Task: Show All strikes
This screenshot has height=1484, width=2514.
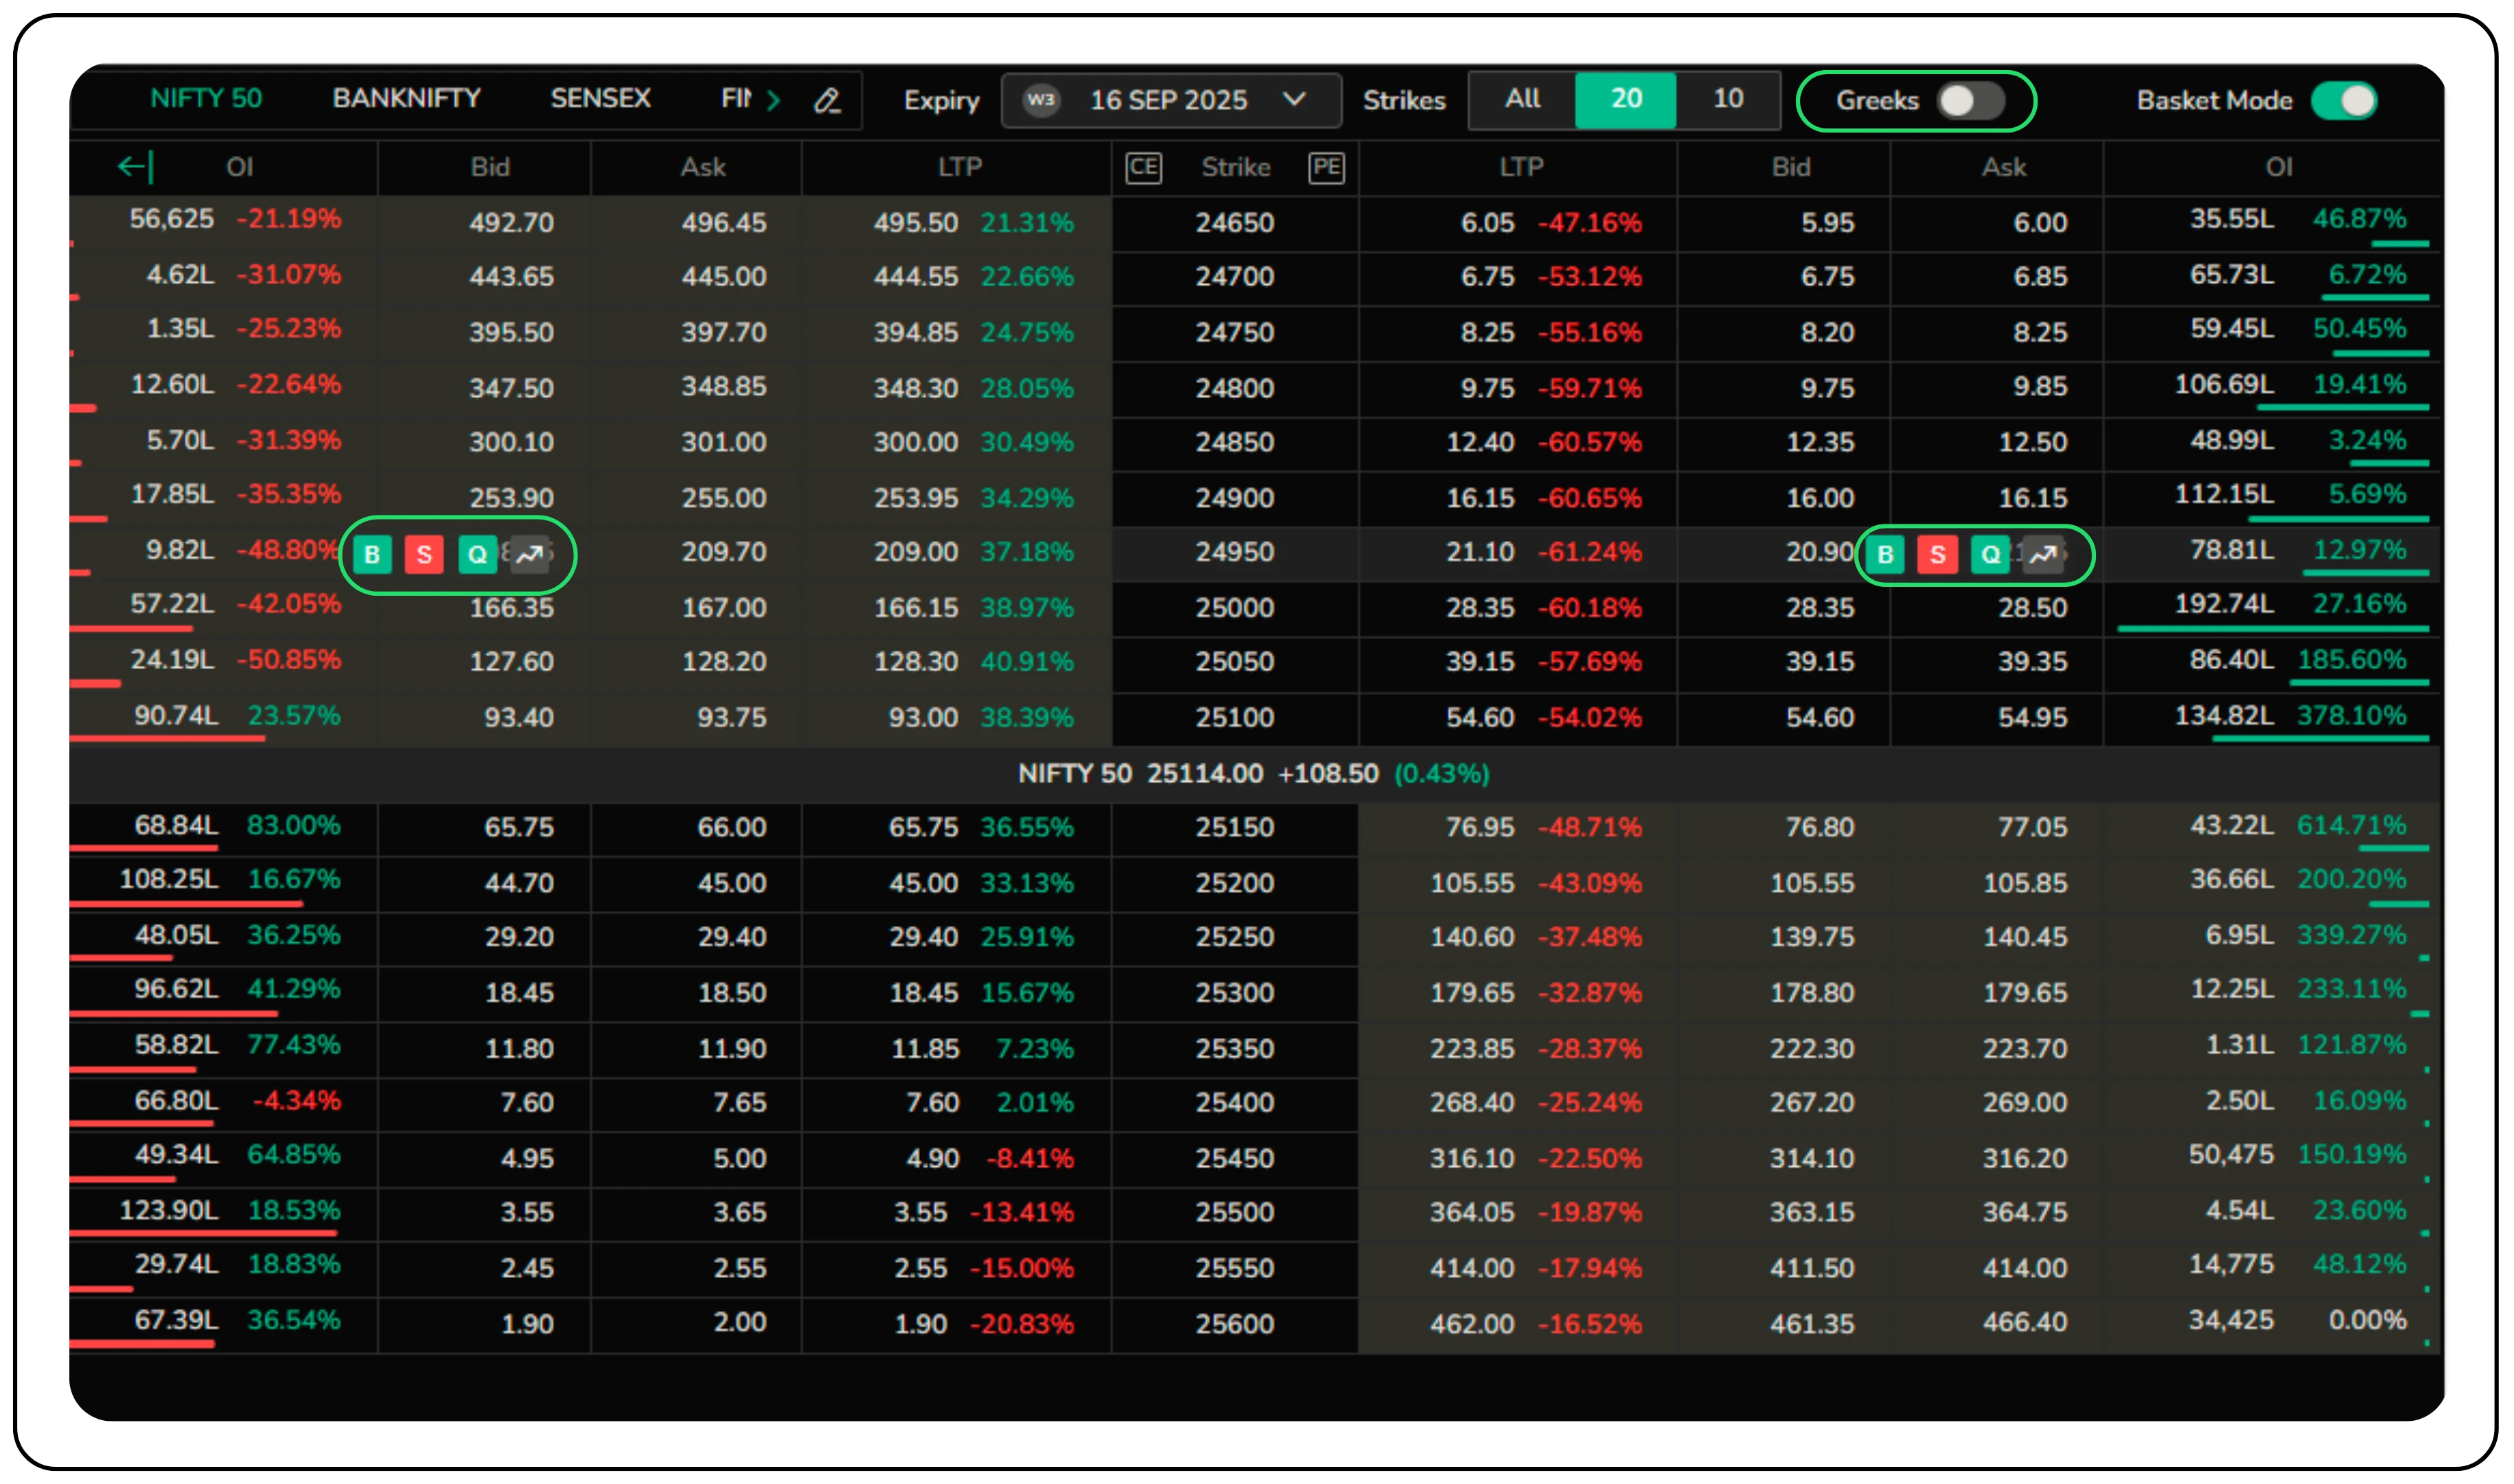Action: pos(1522,99)
